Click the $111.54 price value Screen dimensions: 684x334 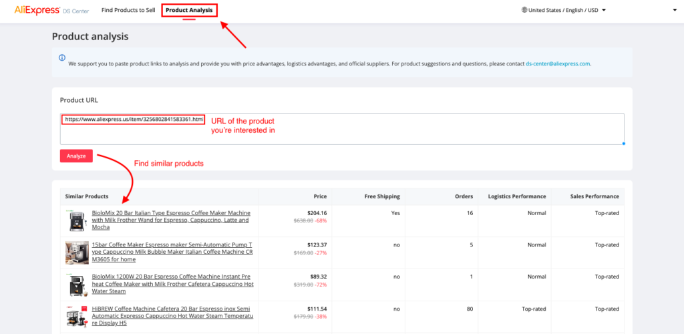(317, 309)
